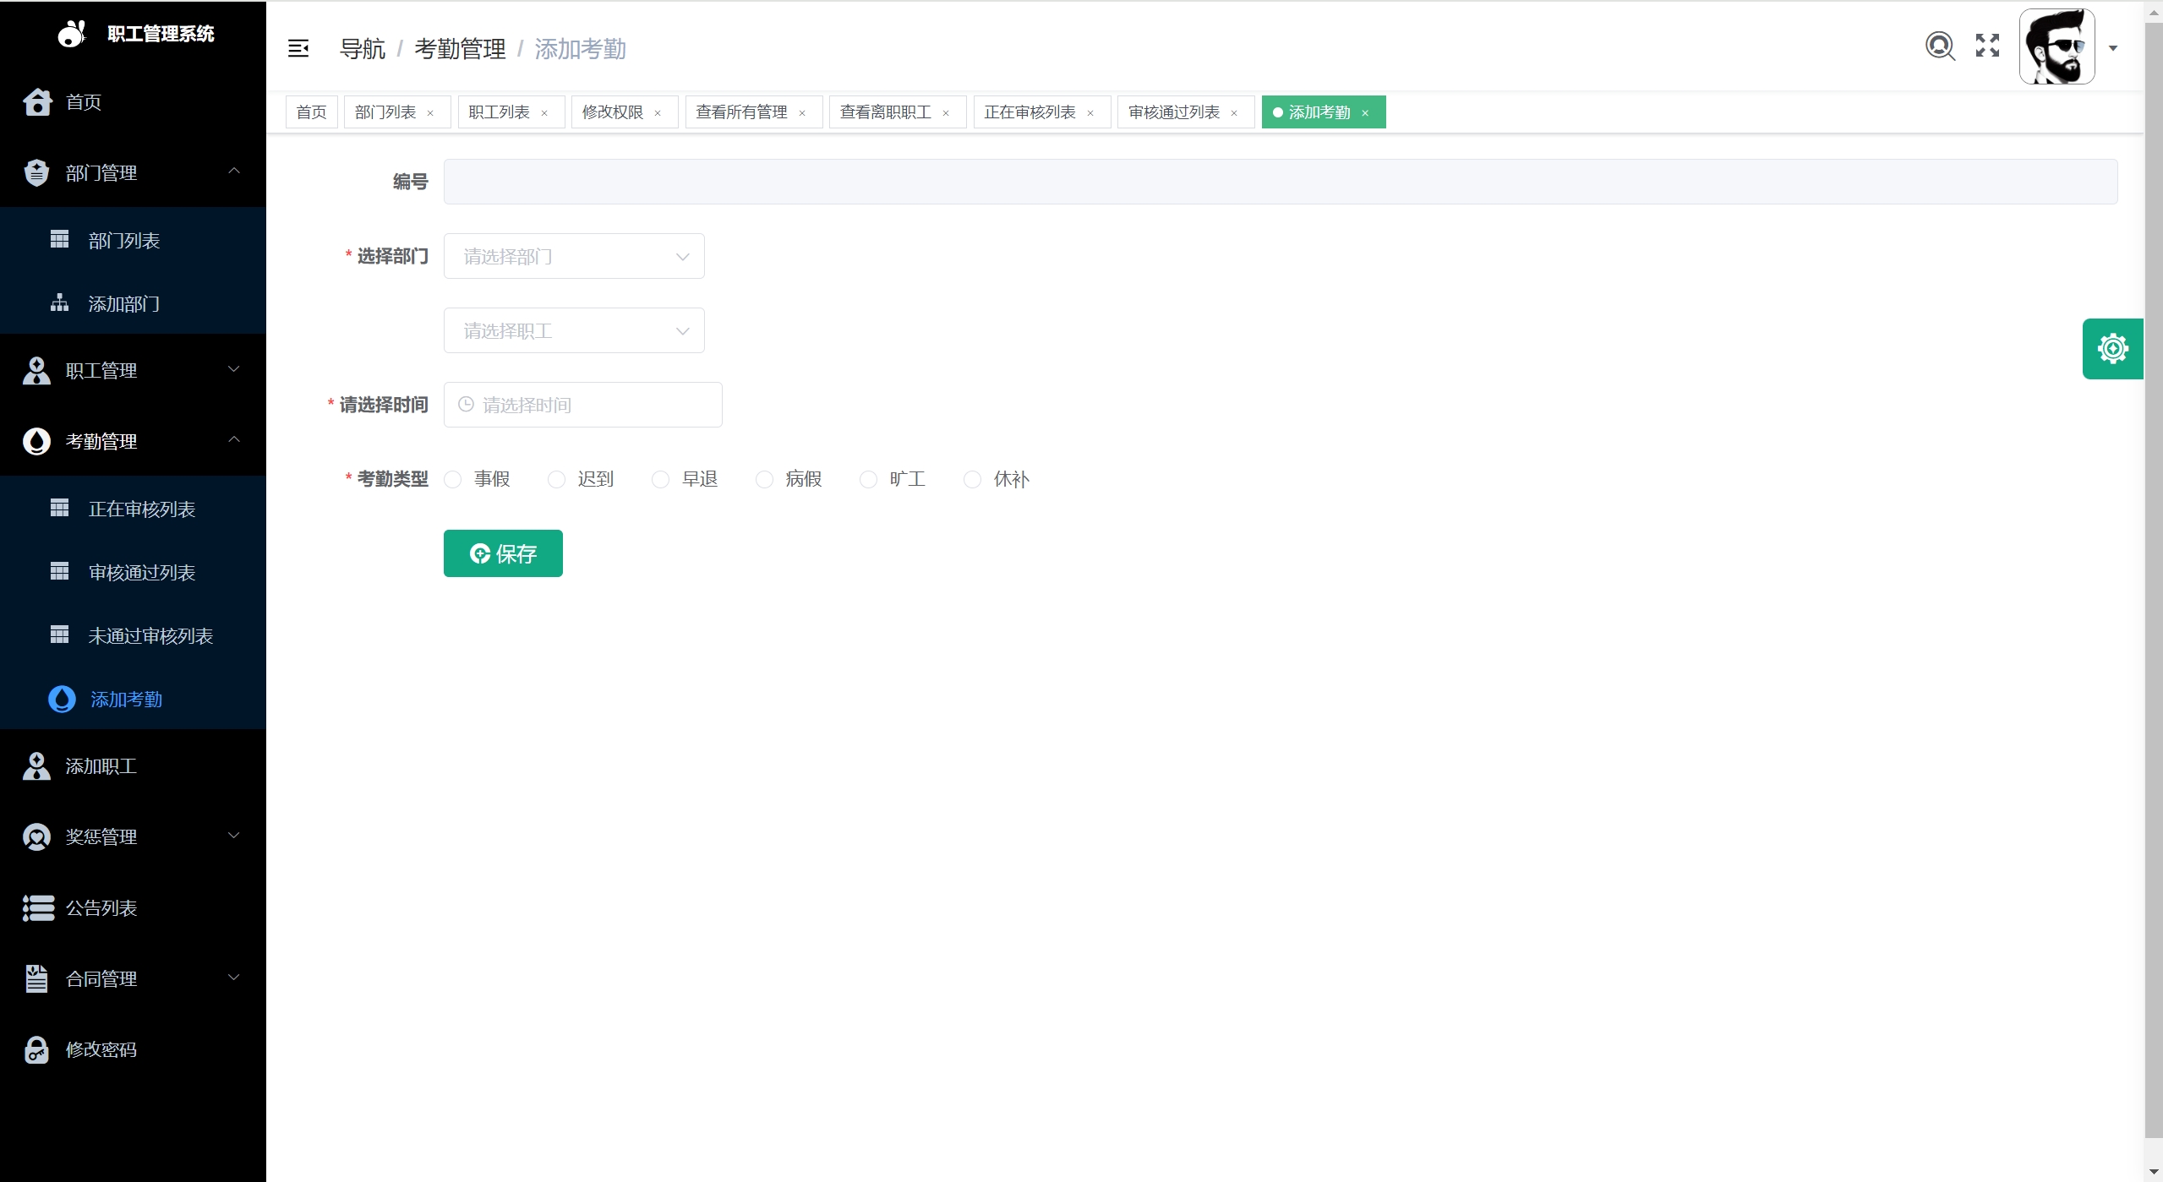Choose the 旷工 radio button
Screen dimensions: 2163x1182
(869, 480)
